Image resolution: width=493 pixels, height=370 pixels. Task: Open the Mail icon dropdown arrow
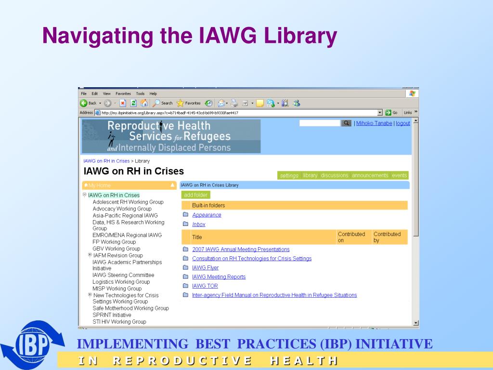227,103
